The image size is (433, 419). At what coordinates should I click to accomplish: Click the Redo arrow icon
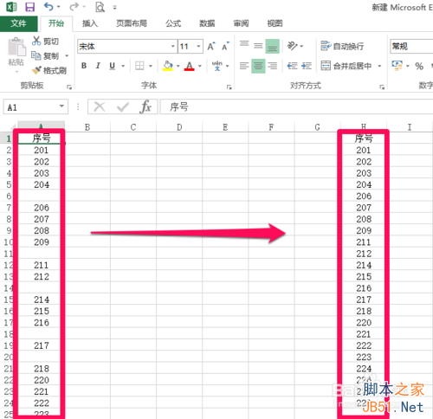74,6
